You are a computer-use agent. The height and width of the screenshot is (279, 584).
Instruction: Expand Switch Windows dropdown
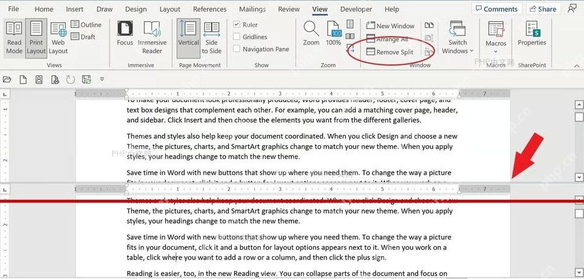[x=458, y=38]
